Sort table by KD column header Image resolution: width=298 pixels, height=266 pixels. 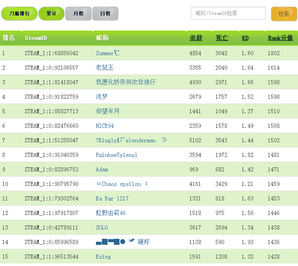click(245, 38)
